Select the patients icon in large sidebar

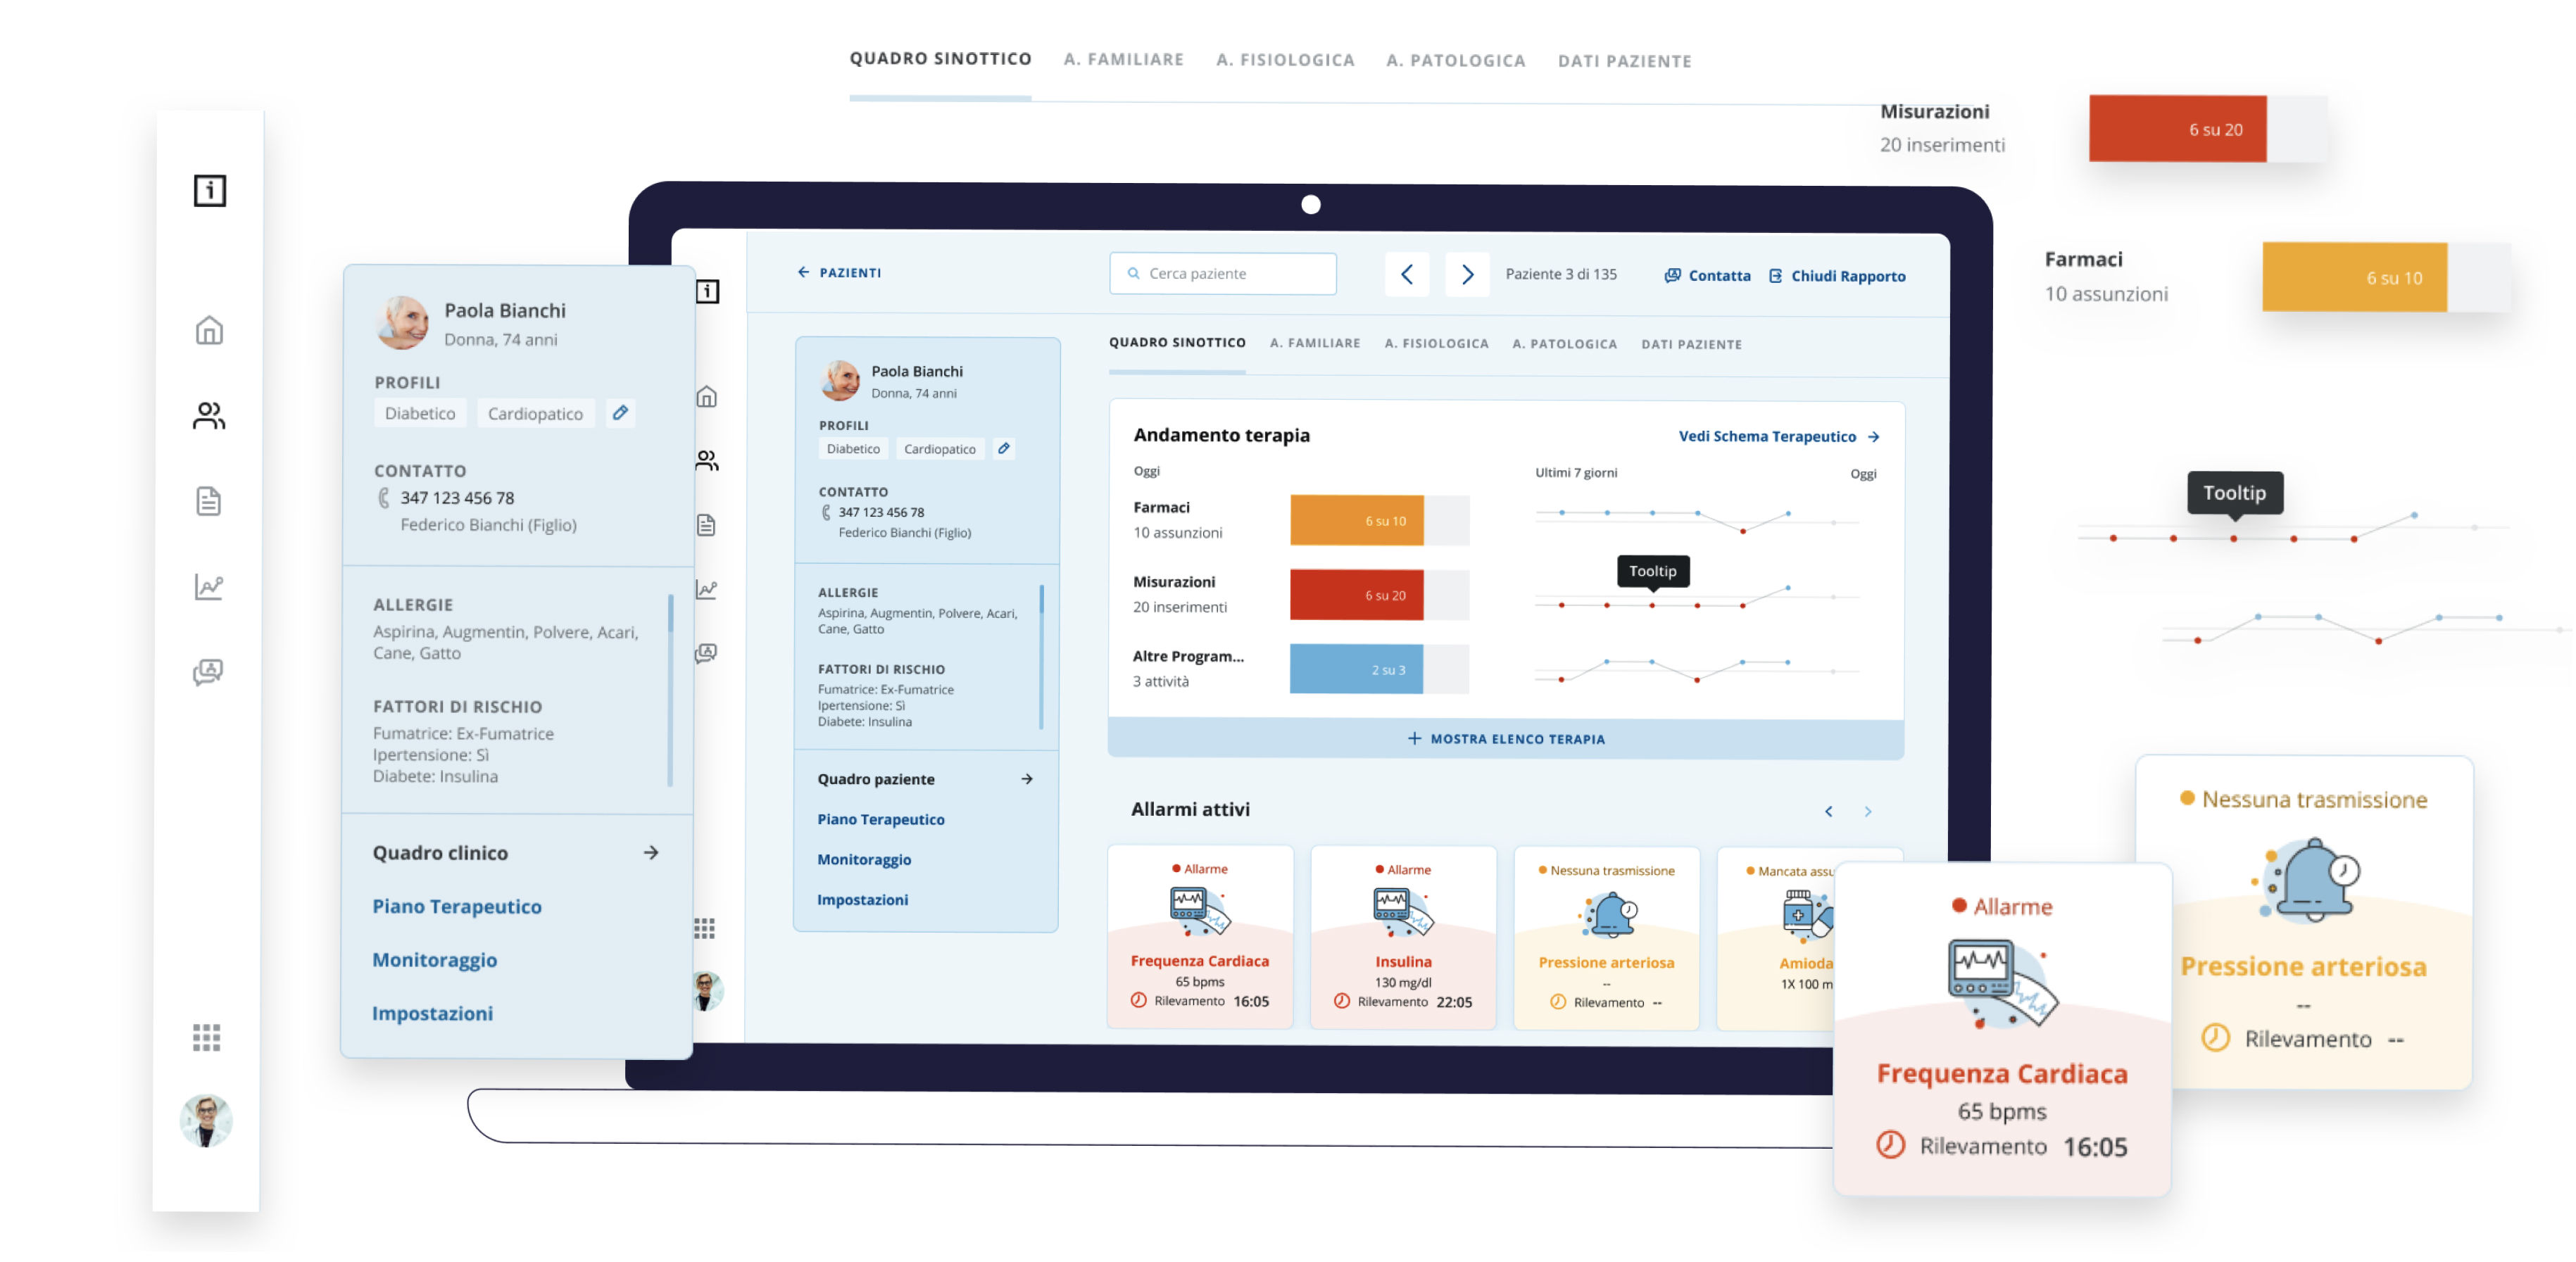click(209, 415)
